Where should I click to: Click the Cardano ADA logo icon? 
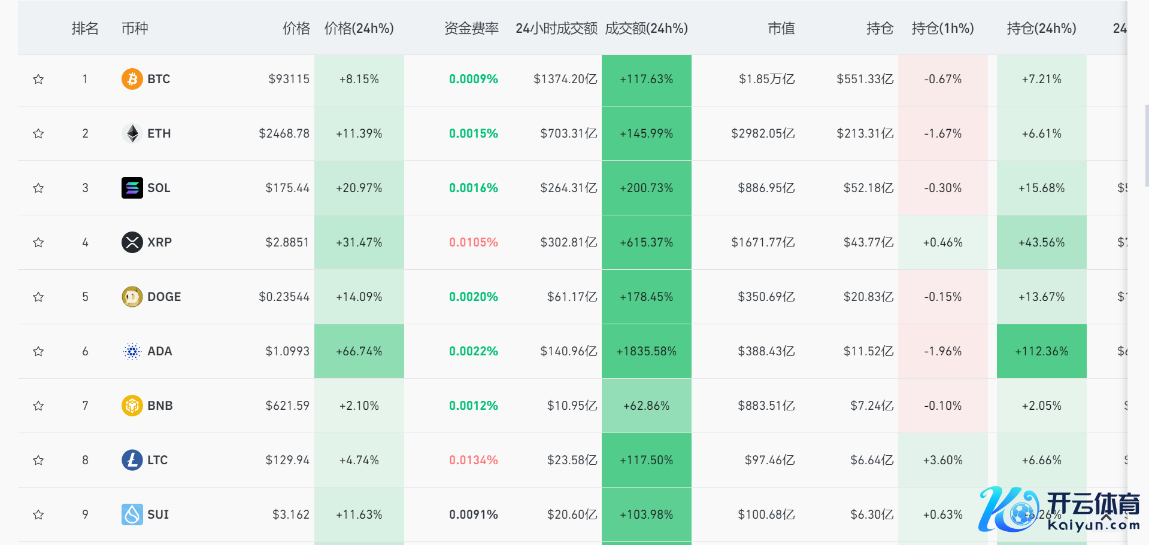(x=132, y=351)
